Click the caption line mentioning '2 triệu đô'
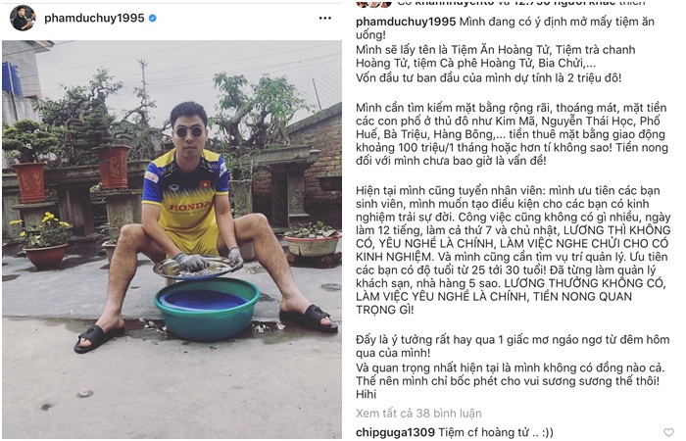 point(488,77)
